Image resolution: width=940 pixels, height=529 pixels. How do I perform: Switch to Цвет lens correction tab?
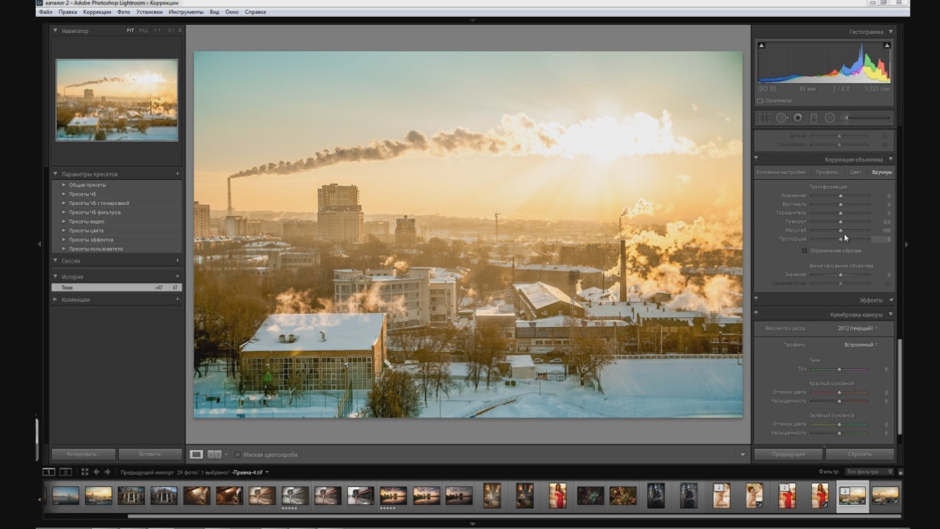(856, 172)
